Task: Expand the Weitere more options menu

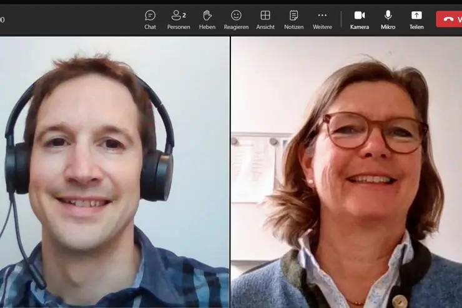Action: pos(322,15)
